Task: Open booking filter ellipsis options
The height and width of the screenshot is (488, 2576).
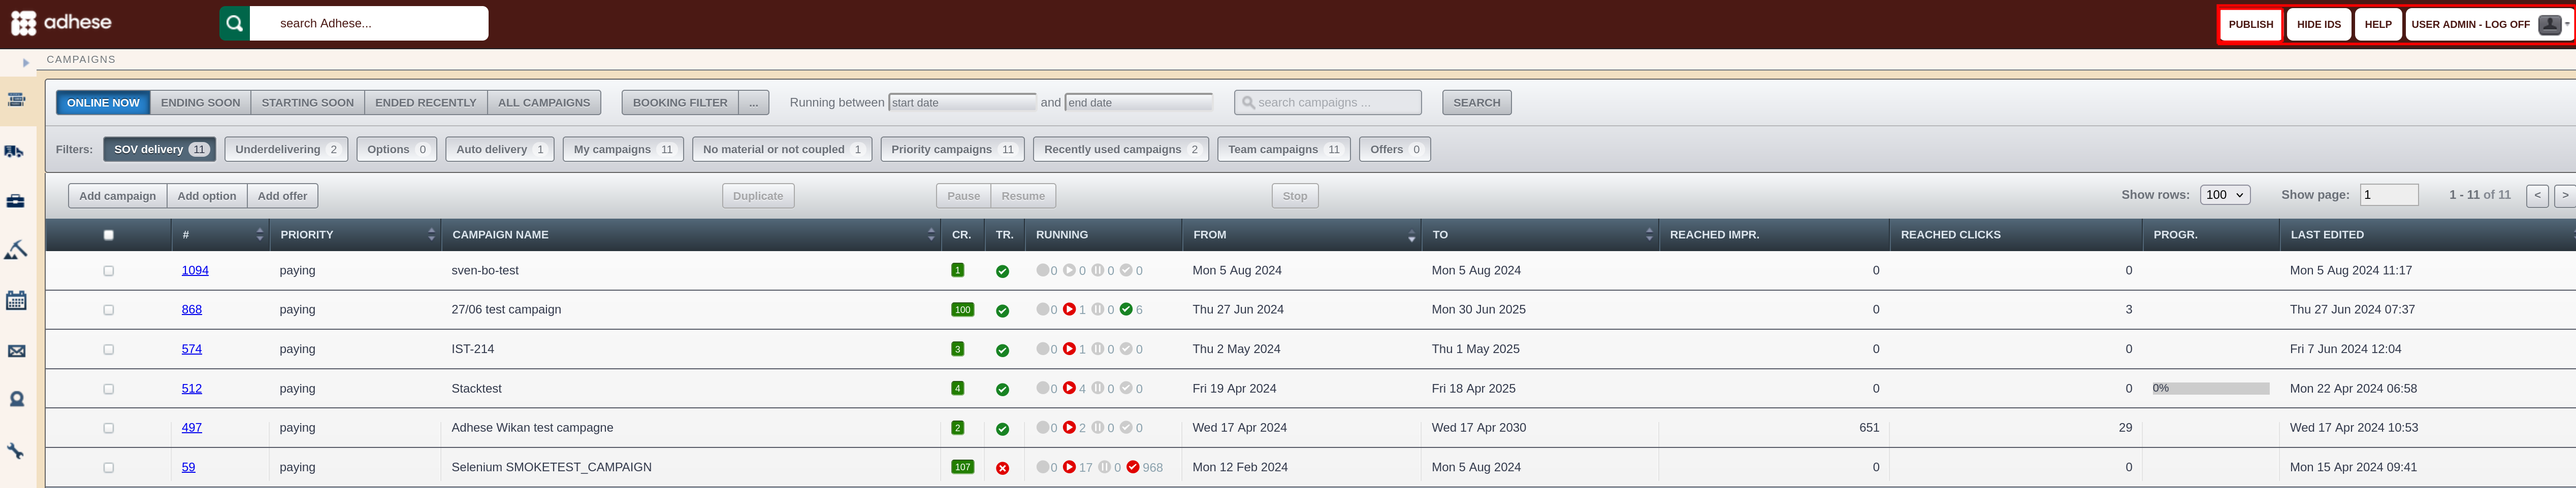Action: (753, 103)
